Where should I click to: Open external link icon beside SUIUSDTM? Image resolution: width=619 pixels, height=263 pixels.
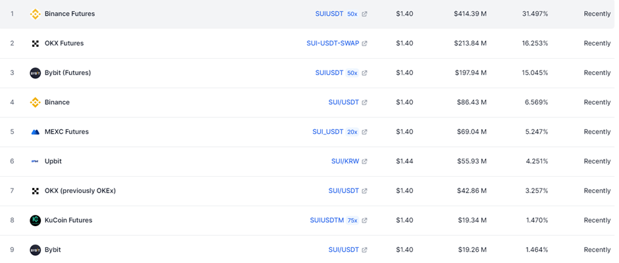(x=364, y=220)
